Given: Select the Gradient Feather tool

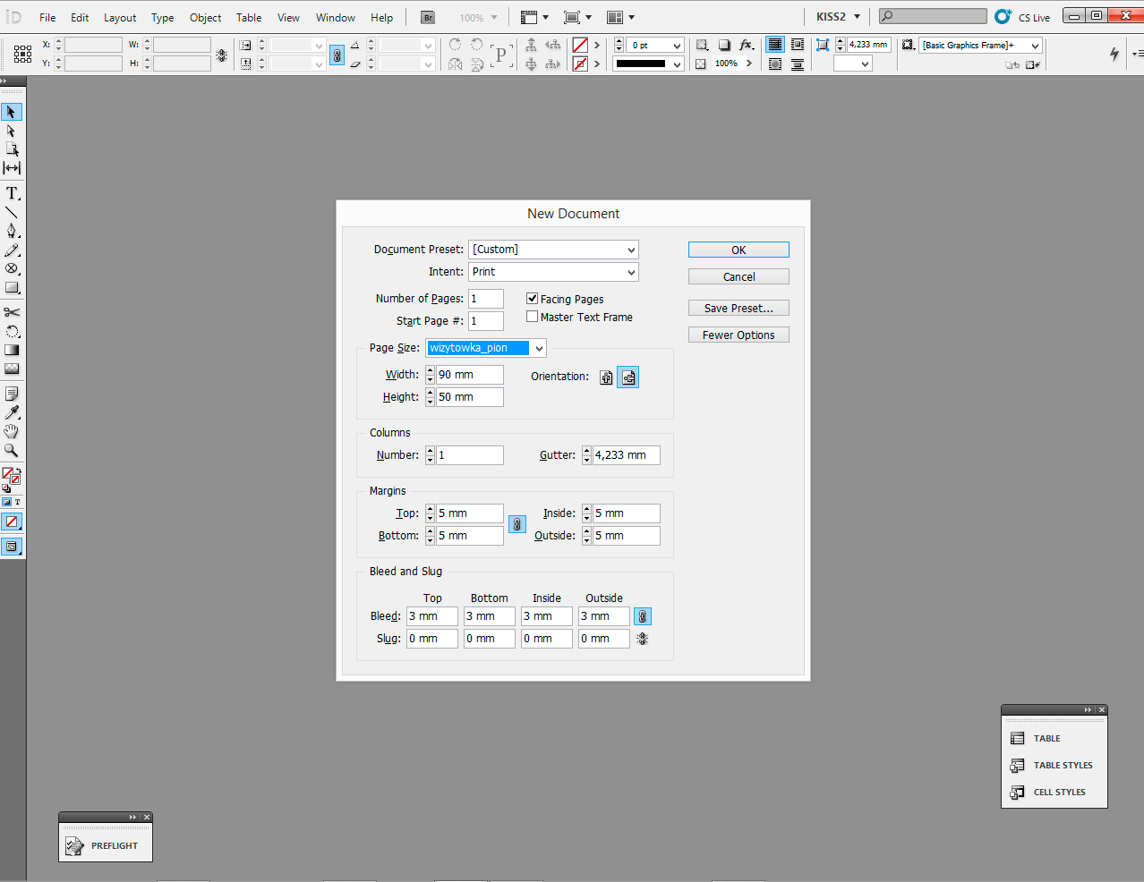Looking at the screenshot, I should 12,369.
